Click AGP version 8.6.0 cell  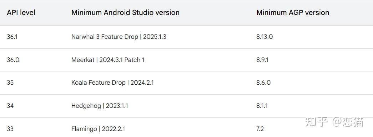click(263, 83)
